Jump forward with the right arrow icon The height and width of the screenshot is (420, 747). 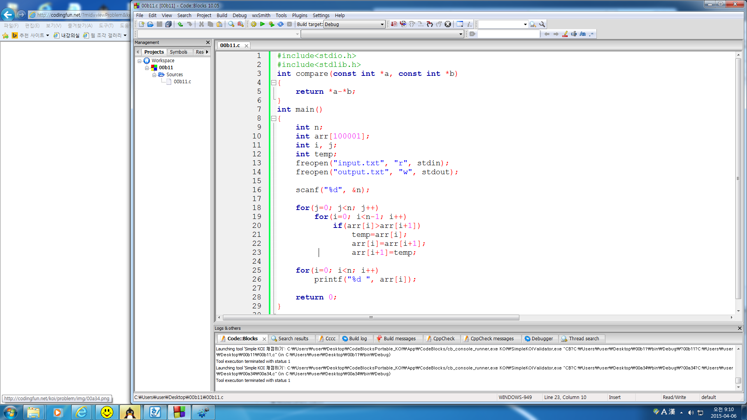pos(556,34)
